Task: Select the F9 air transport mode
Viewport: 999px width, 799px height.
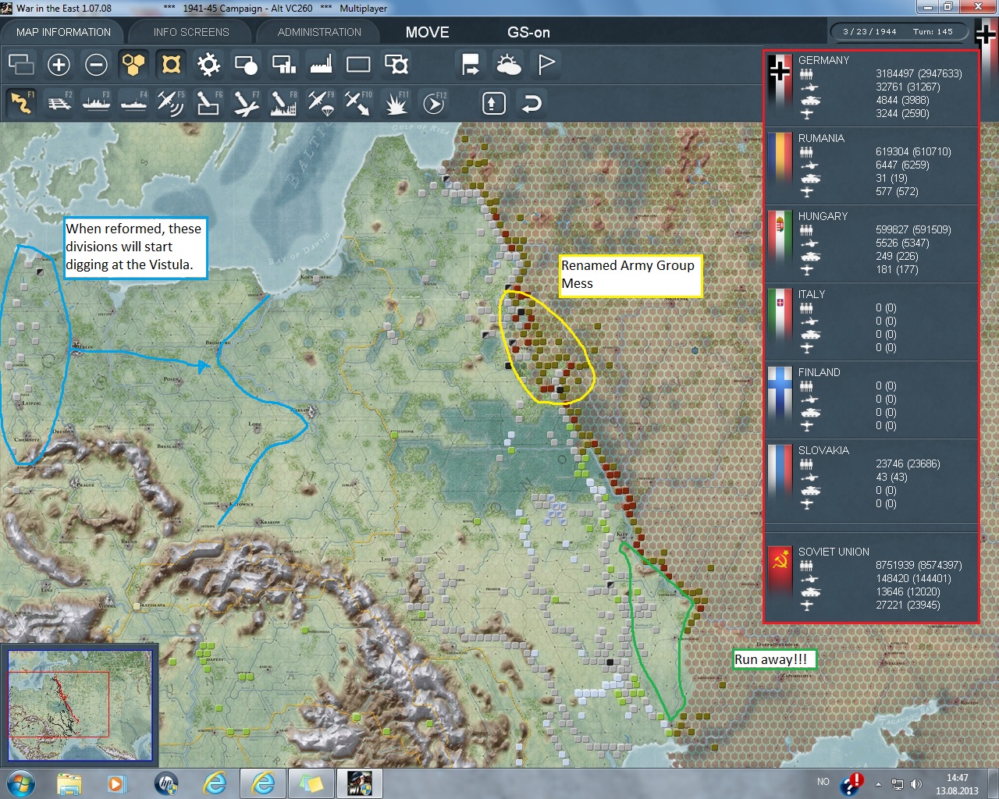Action: [x=321, y=103]
